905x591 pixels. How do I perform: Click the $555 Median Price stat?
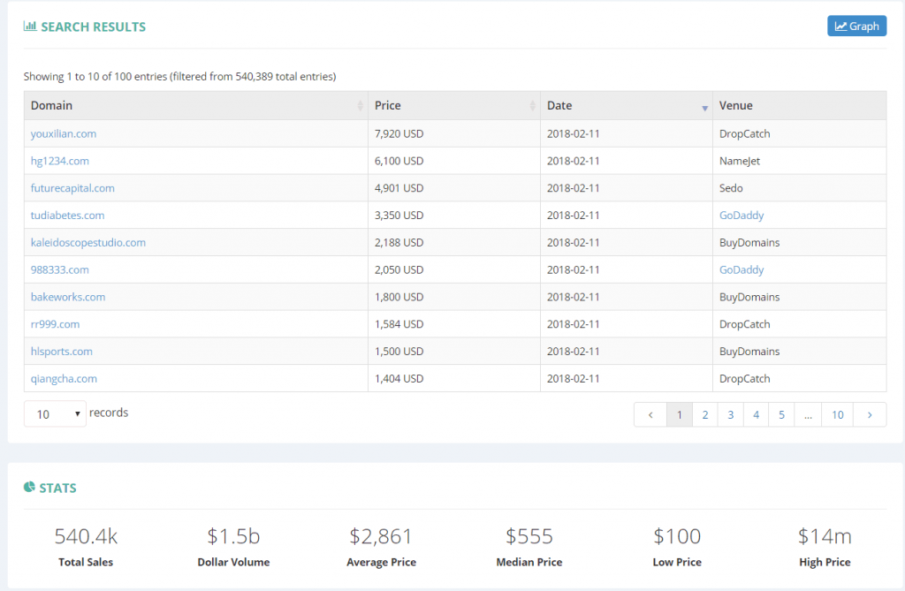click(x=529, y=546)
